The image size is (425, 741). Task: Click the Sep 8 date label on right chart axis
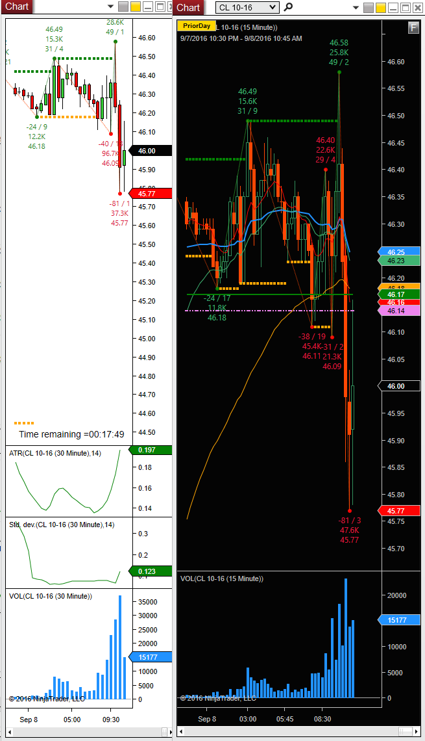point(207,719)
